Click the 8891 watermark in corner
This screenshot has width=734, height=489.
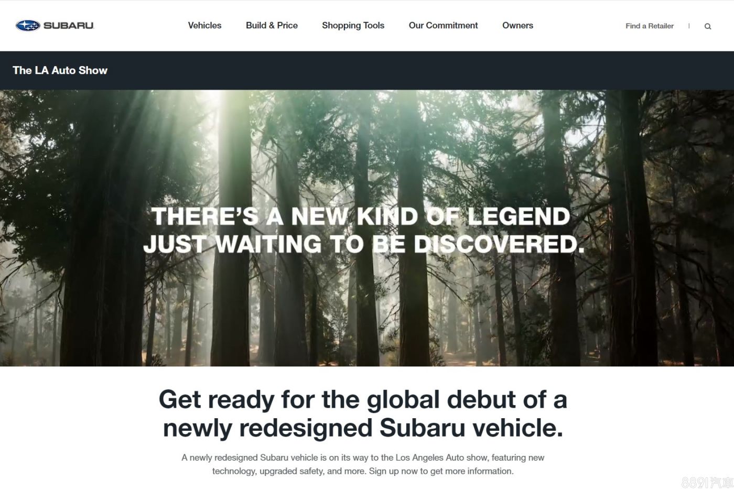pos(707,482)
